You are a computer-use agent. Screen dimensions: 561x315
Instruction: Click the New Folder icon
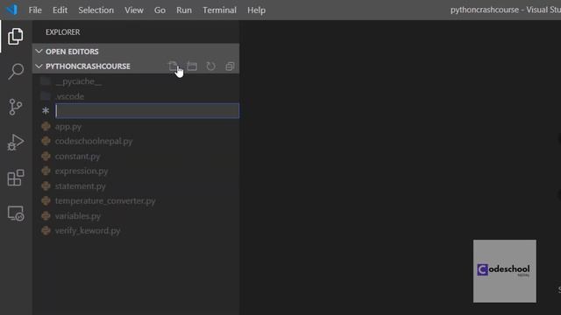[192, 66]
